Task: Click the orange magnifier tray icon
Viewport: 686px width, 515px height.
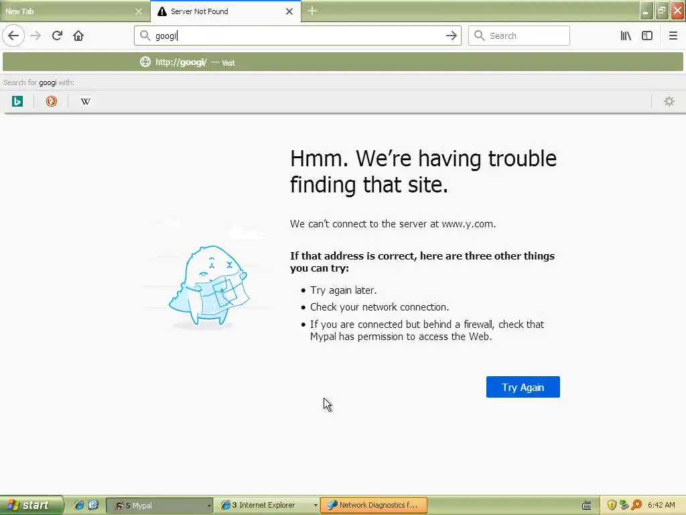Action: pyautogui.click(x=636, y=506)
